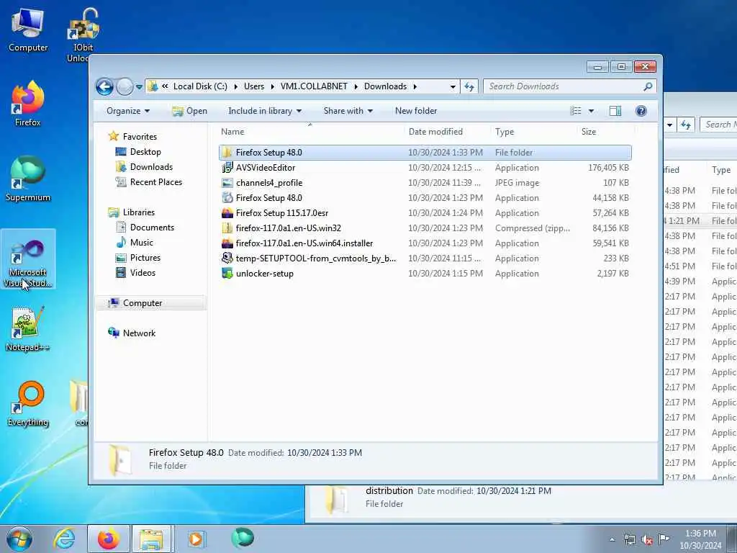Click the muted volume tray icon
This screenshot has height=553, width=737.
[x=647, y=539]
